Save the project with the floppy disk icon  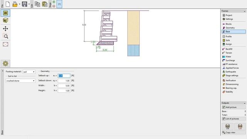[x=24, y=4]
